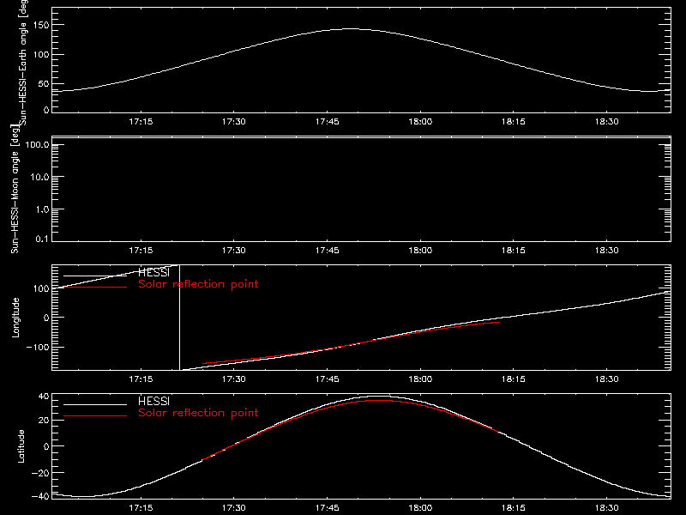Select the 1.0 tick on the Moon angle axis
The image size is (686, 515).
coord(42,209)
